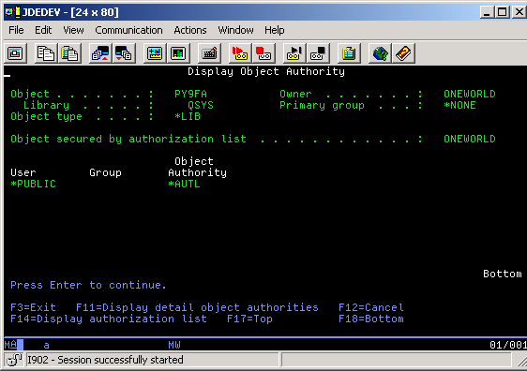The height and width of the screenshot is (371, 527).
Task: Open the Clipboard viewer icon
Action: click(x=349, y=53)
